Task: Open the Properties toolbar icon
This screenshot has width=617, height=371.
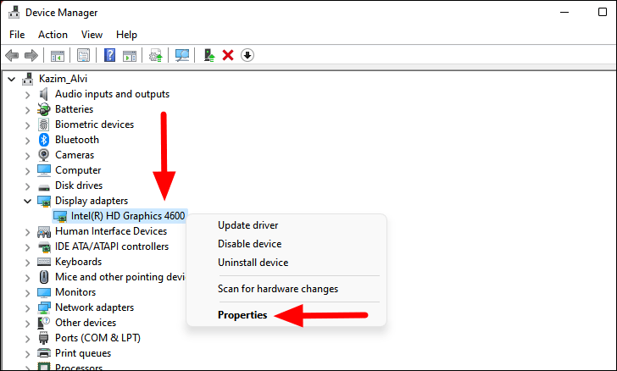Action: [83, 55]
